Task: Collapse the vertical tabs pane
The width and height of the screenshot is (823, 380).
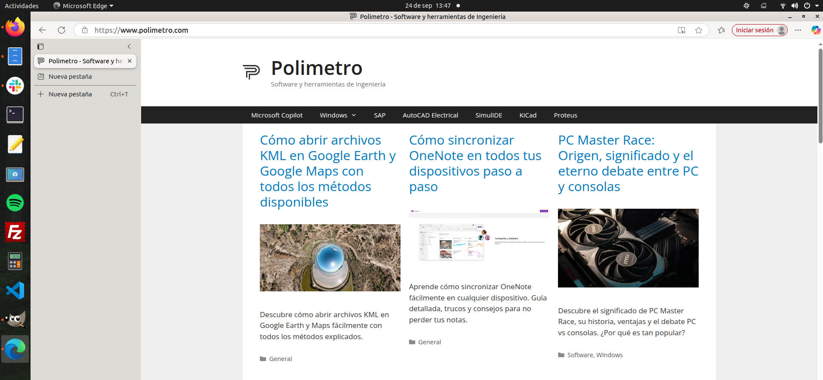Action: coord(129,46)
